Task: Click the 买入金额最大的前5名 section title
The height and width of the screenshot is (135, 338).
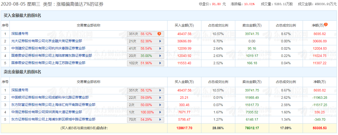Action: click(x=23, y=15)
